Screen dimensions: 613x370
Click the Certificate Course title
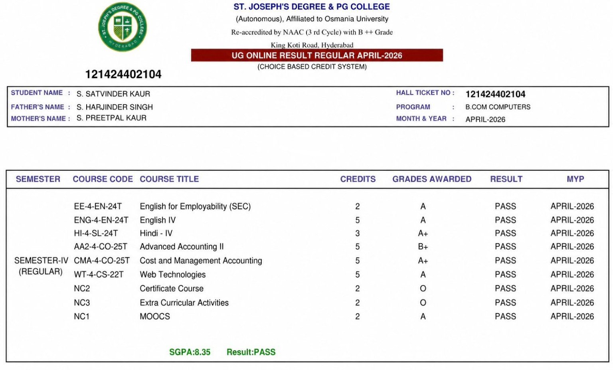[x=172, y=289]
